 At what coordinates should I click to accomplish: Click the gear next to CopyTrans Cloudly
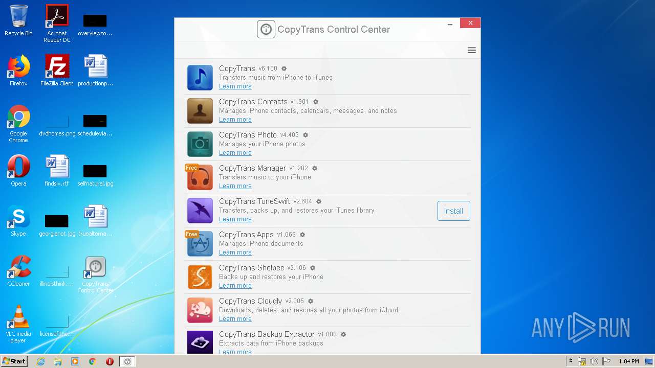(x=311, y=301)
